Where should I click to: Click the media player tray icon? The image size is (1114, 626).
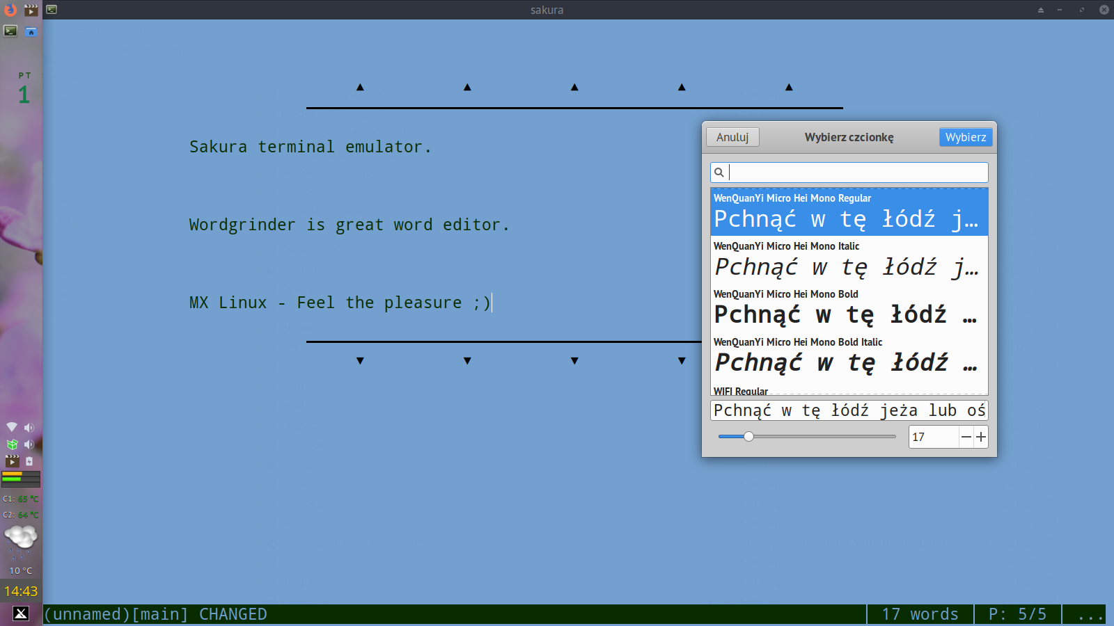12,460
